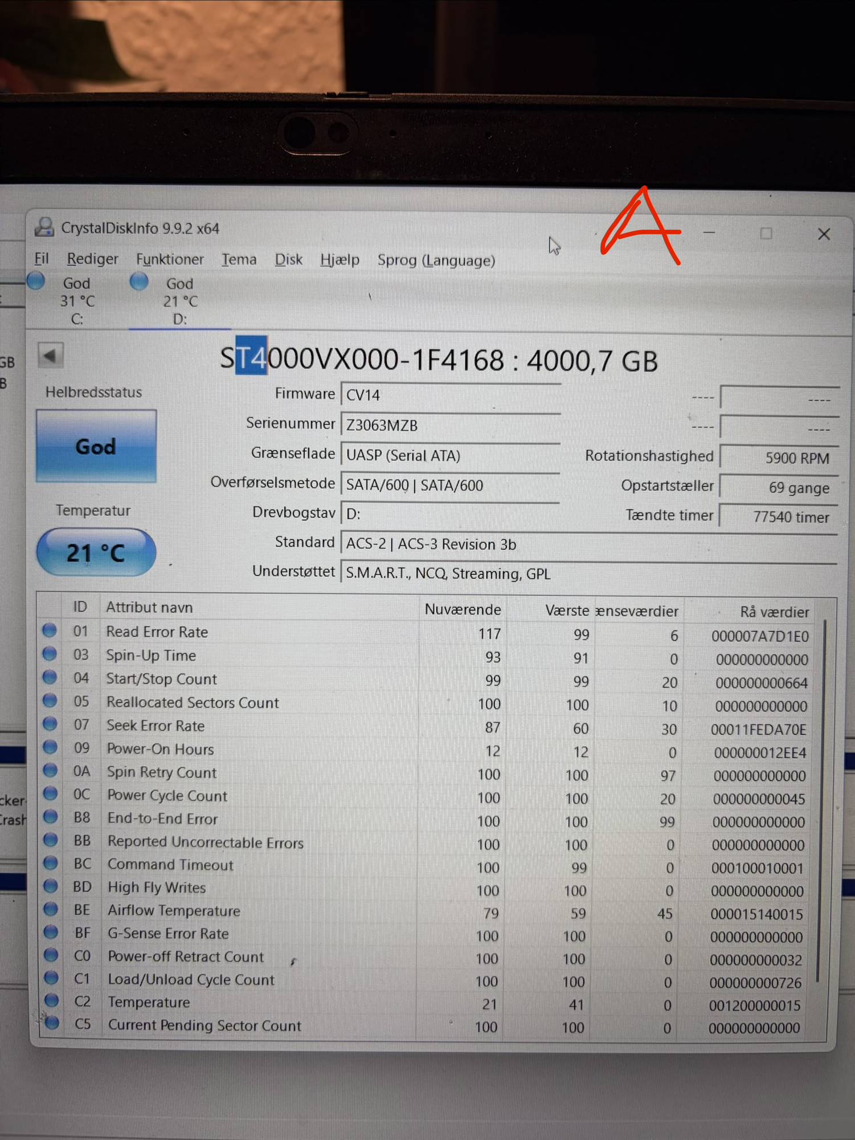Select the Reallocated Sectors Count attribute name

[x=193, y=702]
